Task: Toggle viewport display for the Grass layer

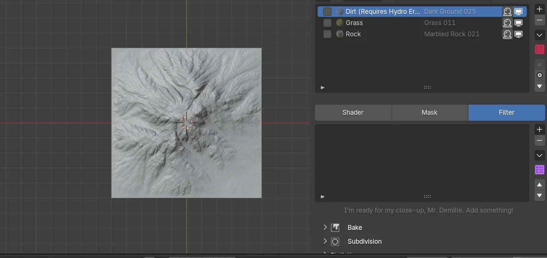Action: point(518,23)
